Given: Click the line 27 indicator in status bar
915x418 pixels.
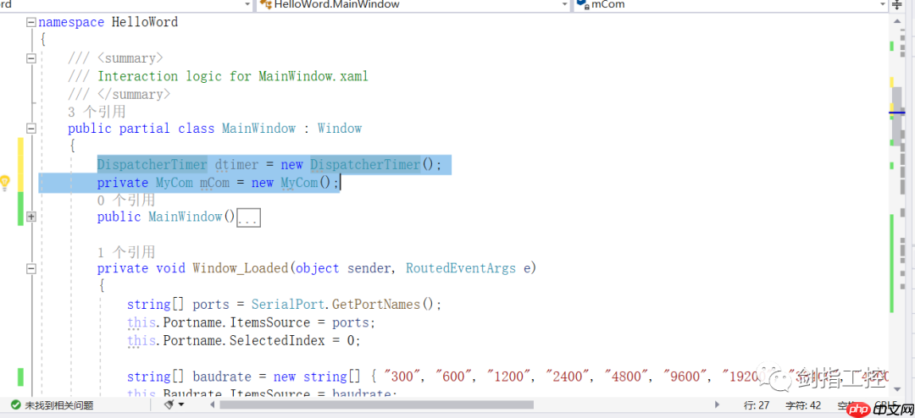Looking at the screenshot, I should point(757,404).
